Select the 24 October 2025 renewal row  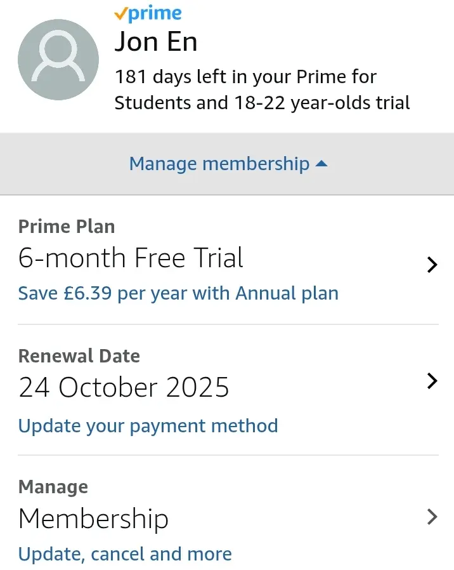[x=228, y=390]
